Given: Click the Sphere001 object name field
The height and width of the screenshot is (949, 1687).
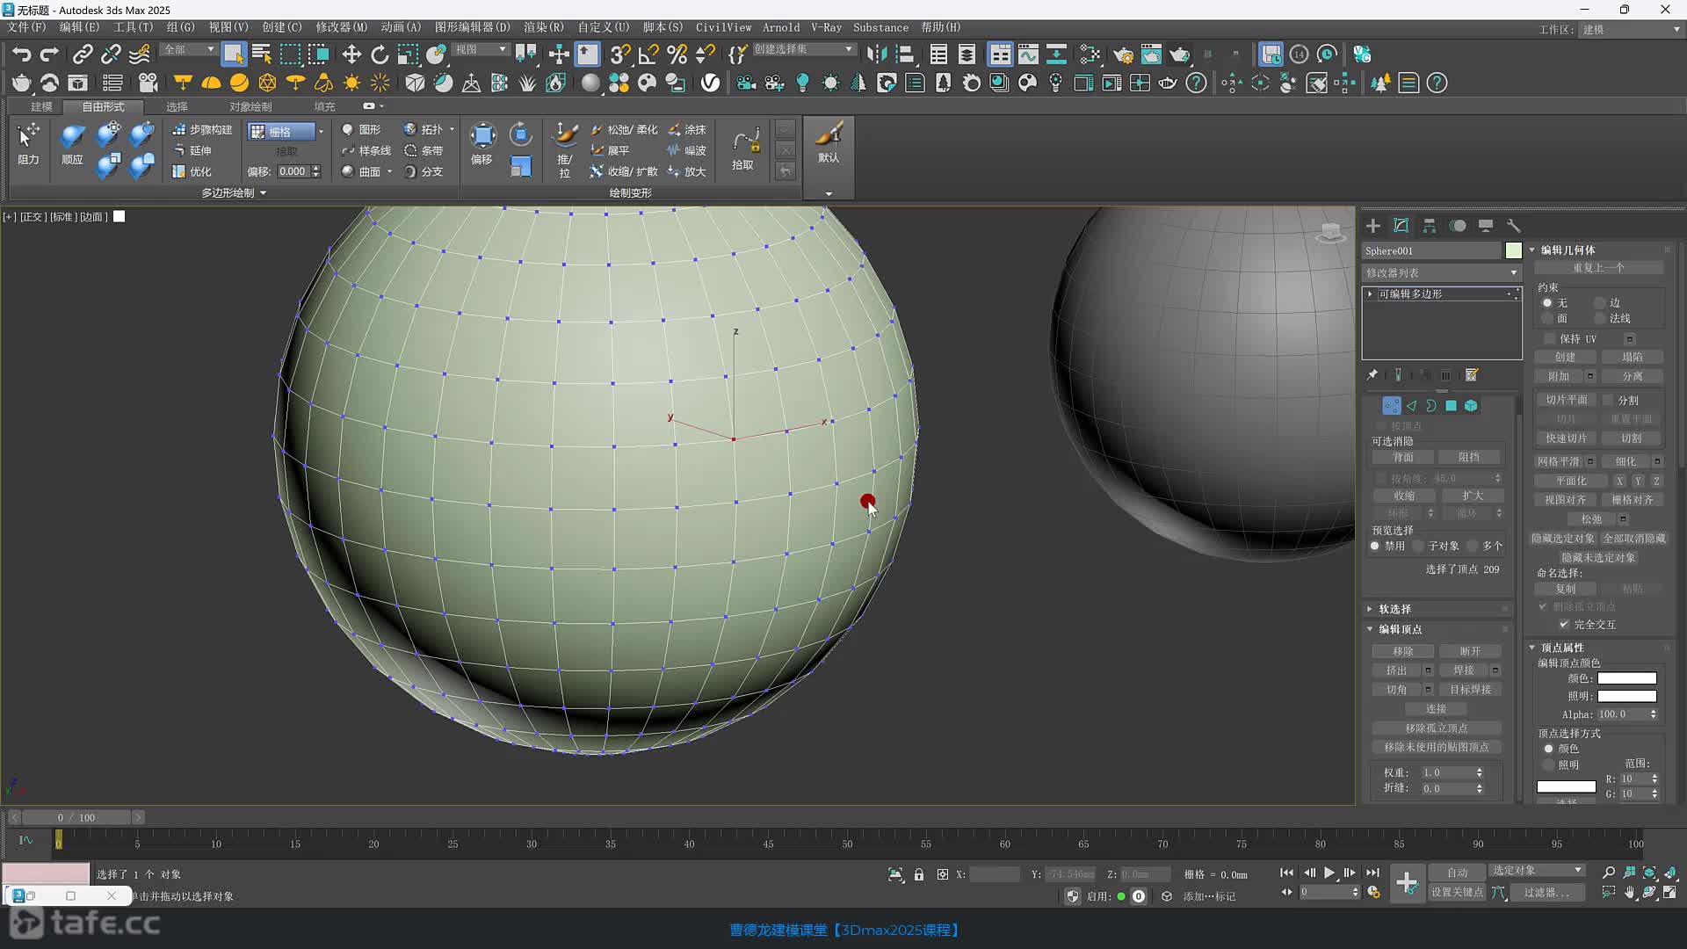Looking at the screenshot, I should 1431,250.
